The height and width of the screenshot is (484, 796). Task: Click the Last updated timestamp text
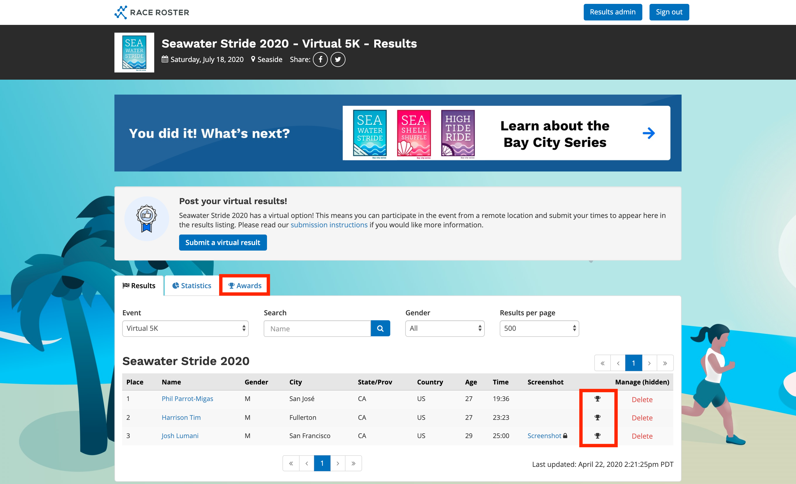(x=603, y=464)
